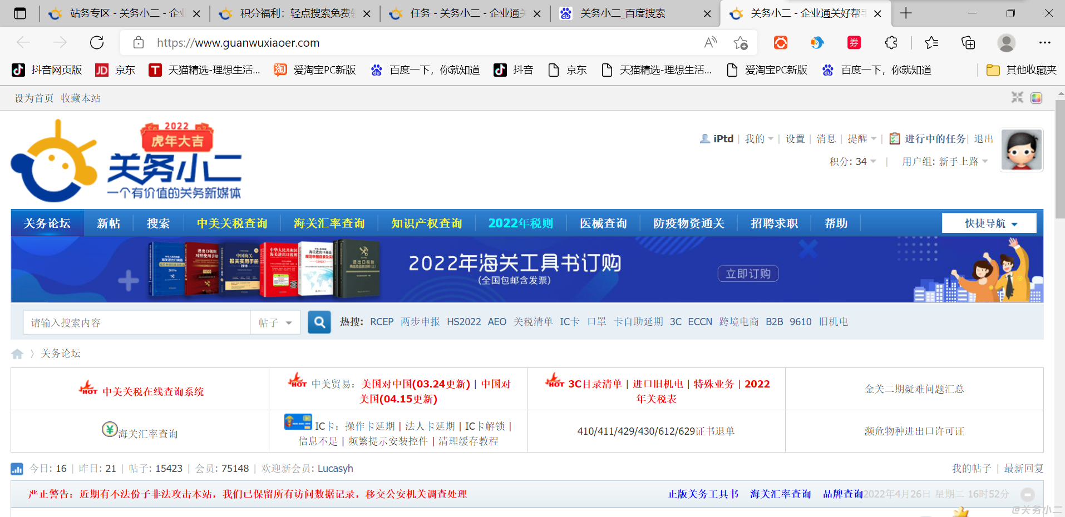This screenshot has height=517, width=1065.
Task: Expand 用户组: 新手上路 dropdown
Action: click(x=945, y=162)
